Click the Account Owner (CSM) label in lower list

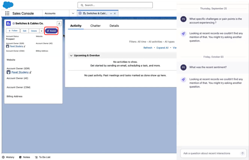pyautogui.click(x=18, y=87)
